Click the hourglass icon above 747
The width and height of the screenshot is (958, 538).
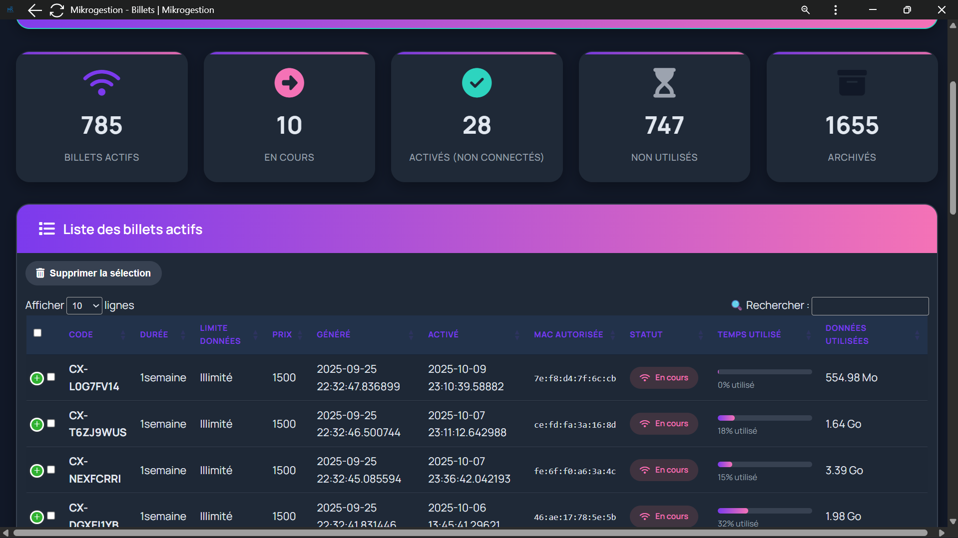click(664, 82)
